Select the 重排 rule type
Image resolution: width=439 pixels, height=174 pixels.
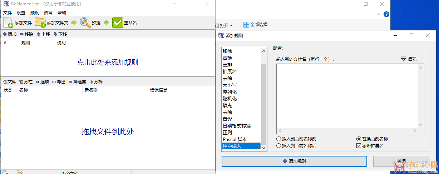point(241,65)
